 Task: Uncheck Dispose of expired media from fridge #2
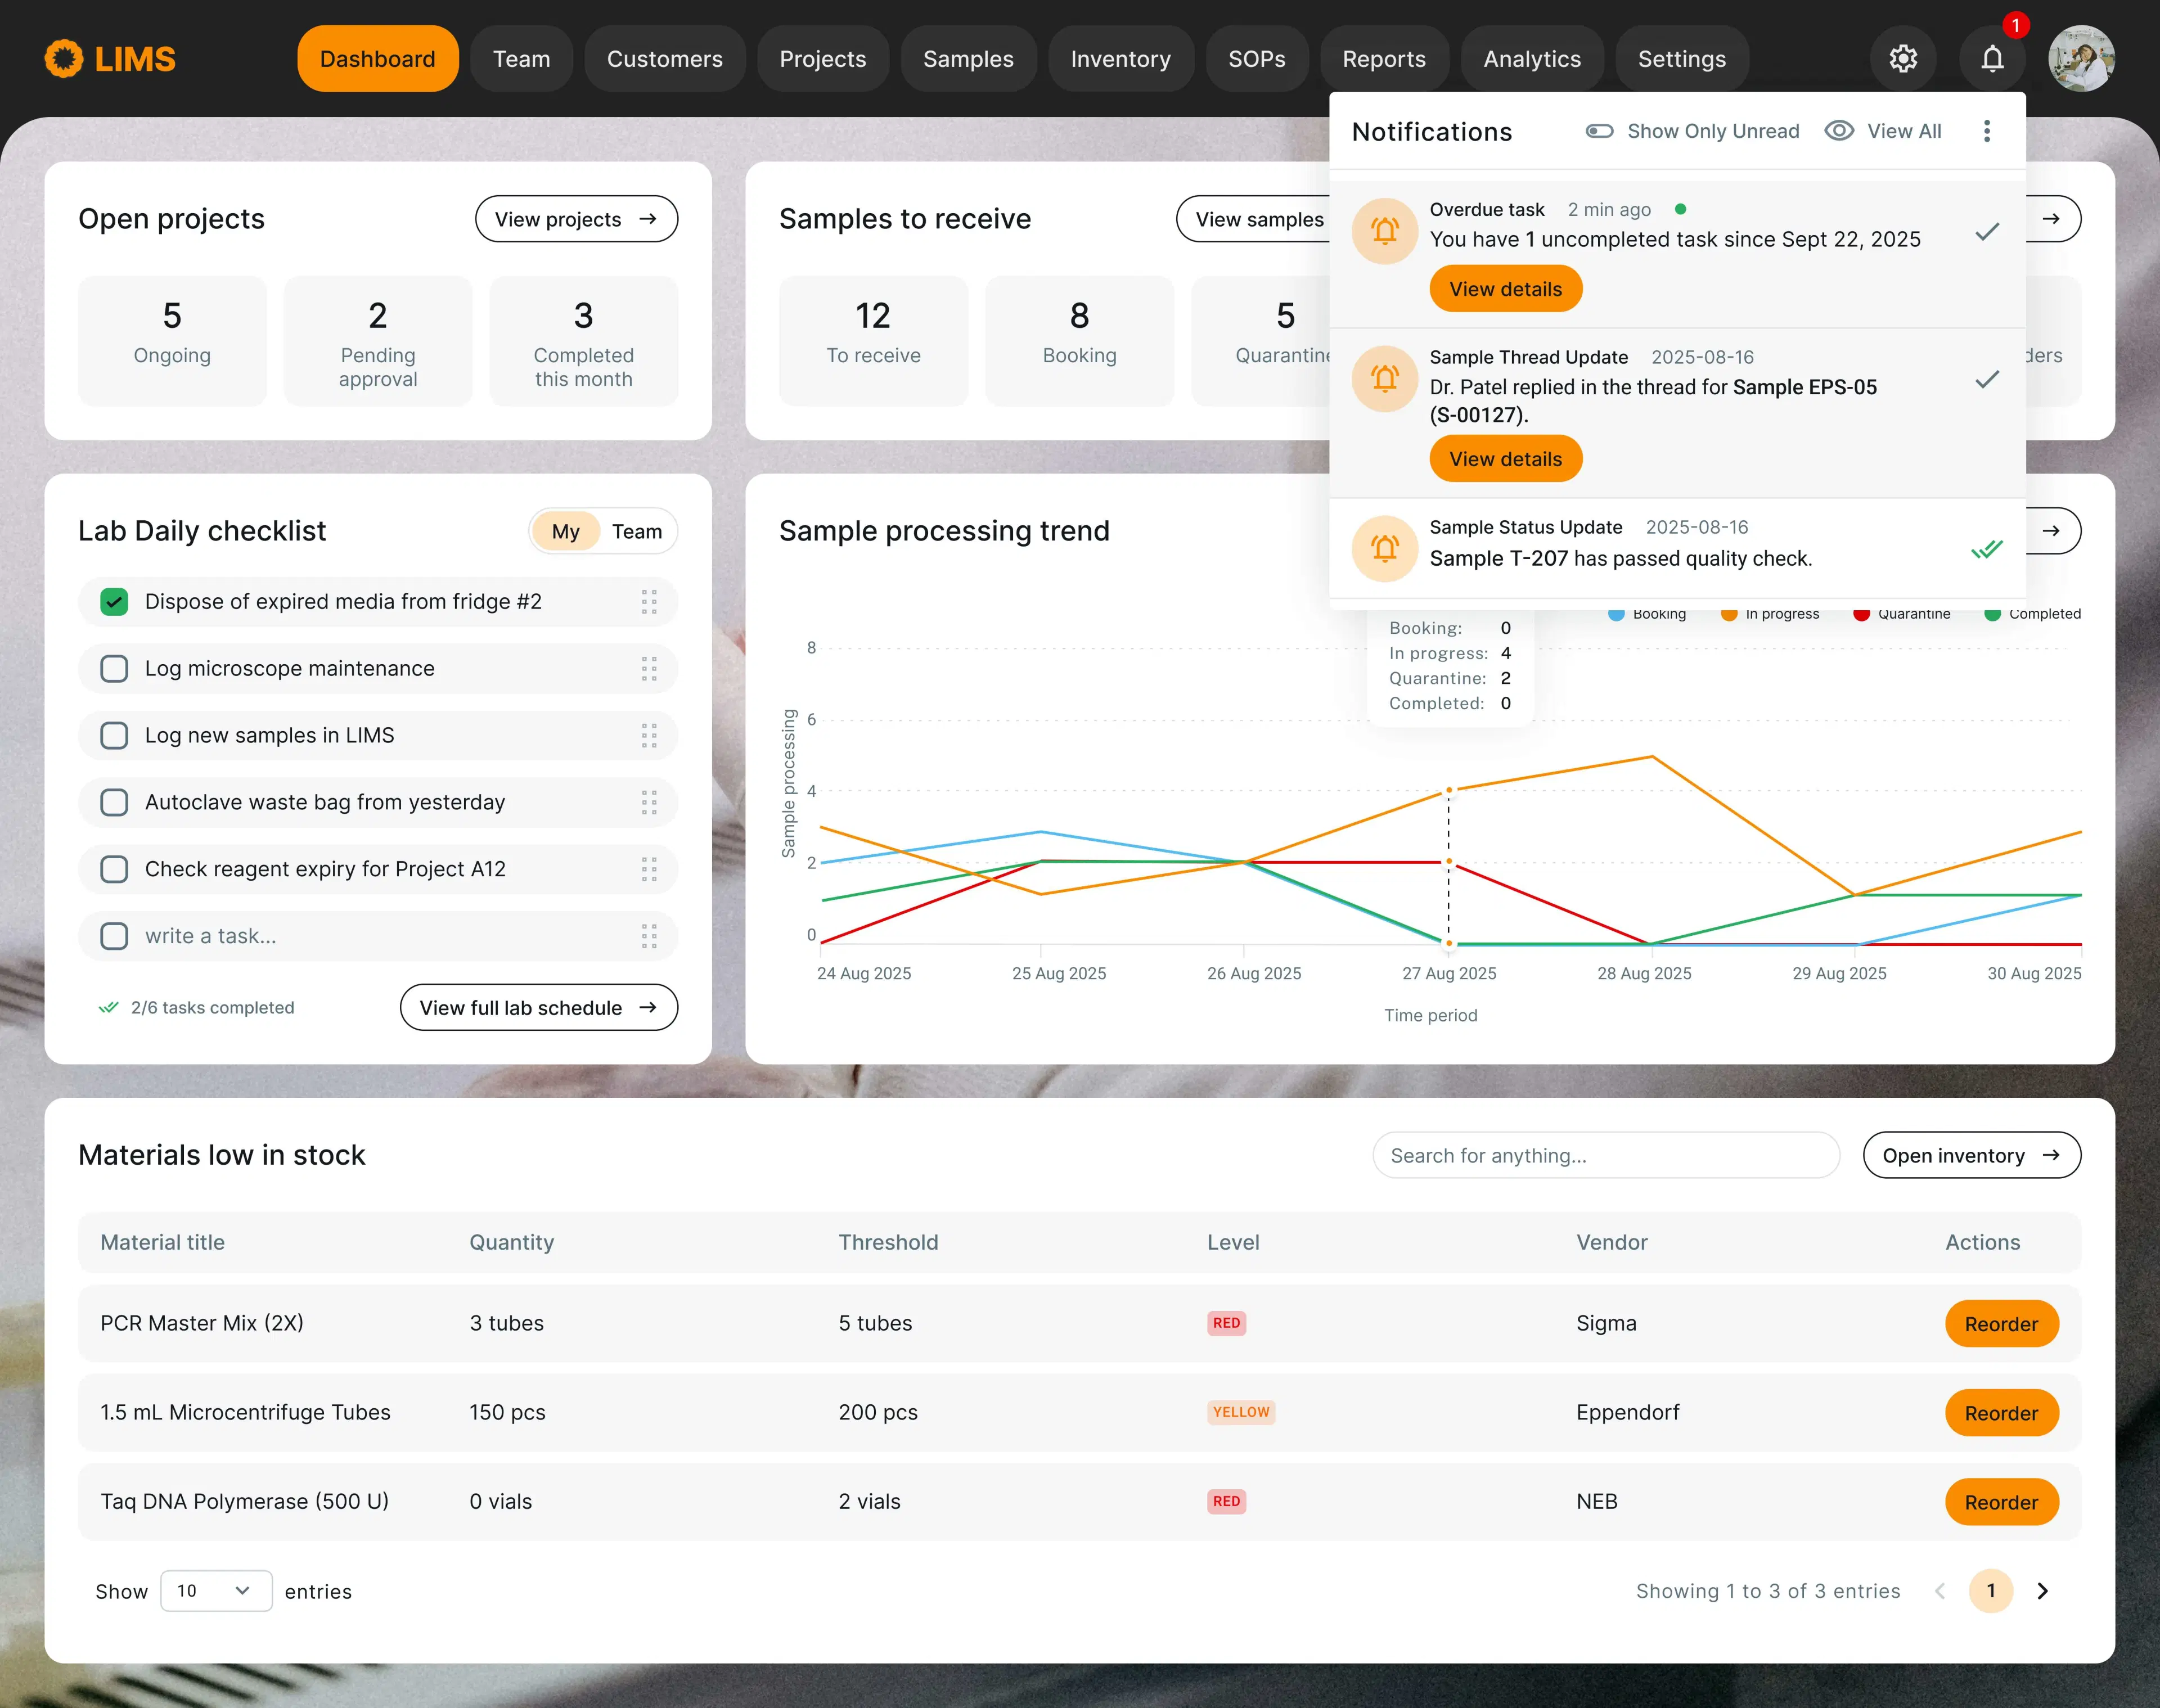tap(114, 602)
